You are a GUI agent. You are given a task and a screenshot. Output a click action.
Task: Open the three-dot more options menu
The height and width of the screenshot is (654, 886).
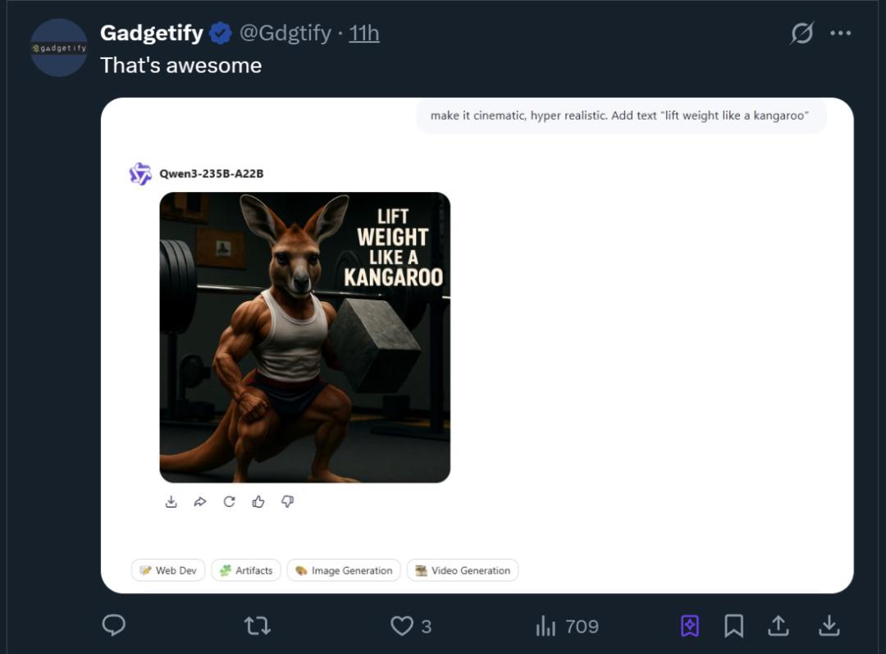click(x=841, y=34)
